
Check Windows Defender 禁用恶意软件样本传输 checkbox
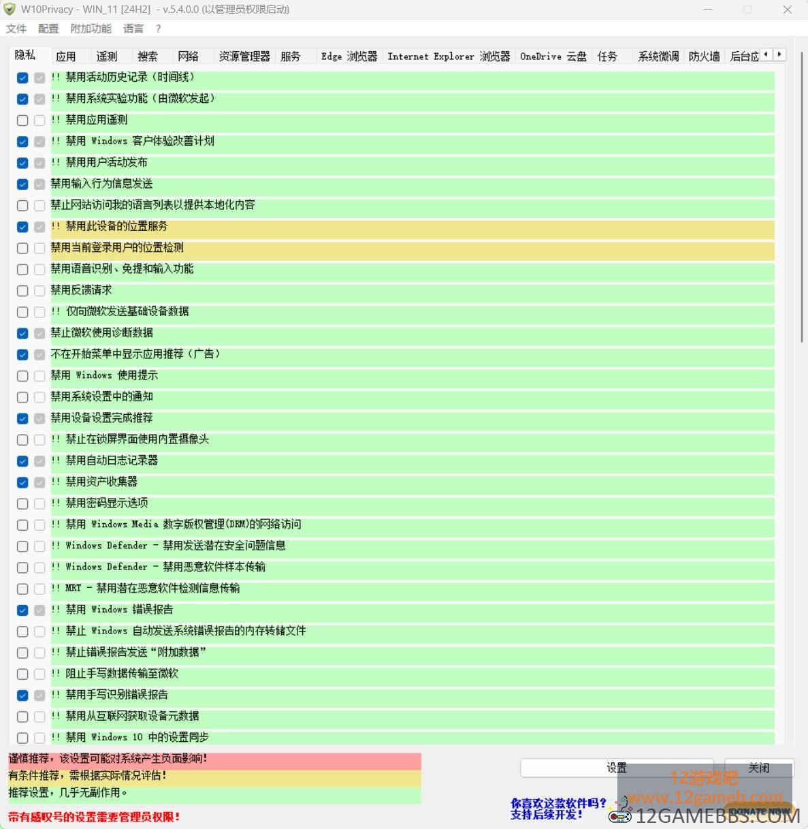coord(22,567)
